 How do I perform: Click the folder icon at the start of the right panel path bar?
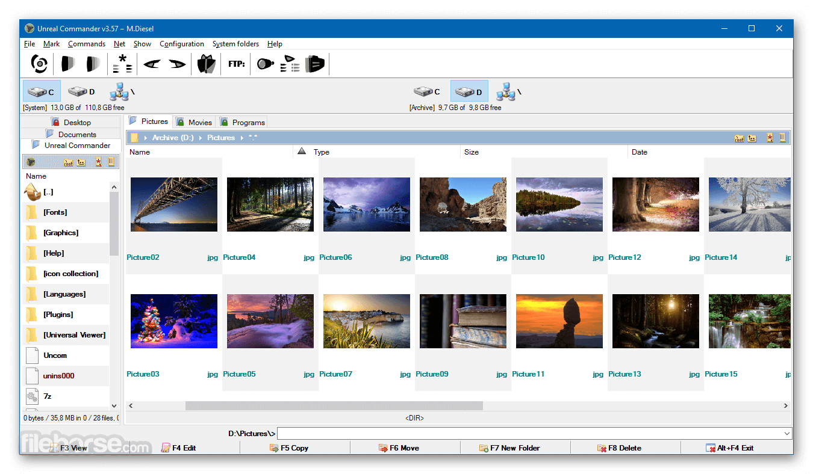(134, 138)
